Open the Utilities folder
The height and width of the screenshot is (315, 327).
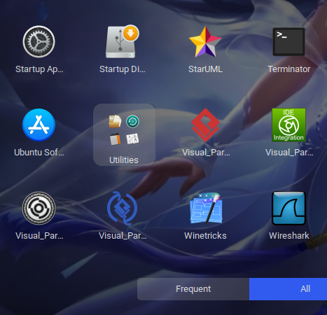pyautogui.click(x=124, y=134)
